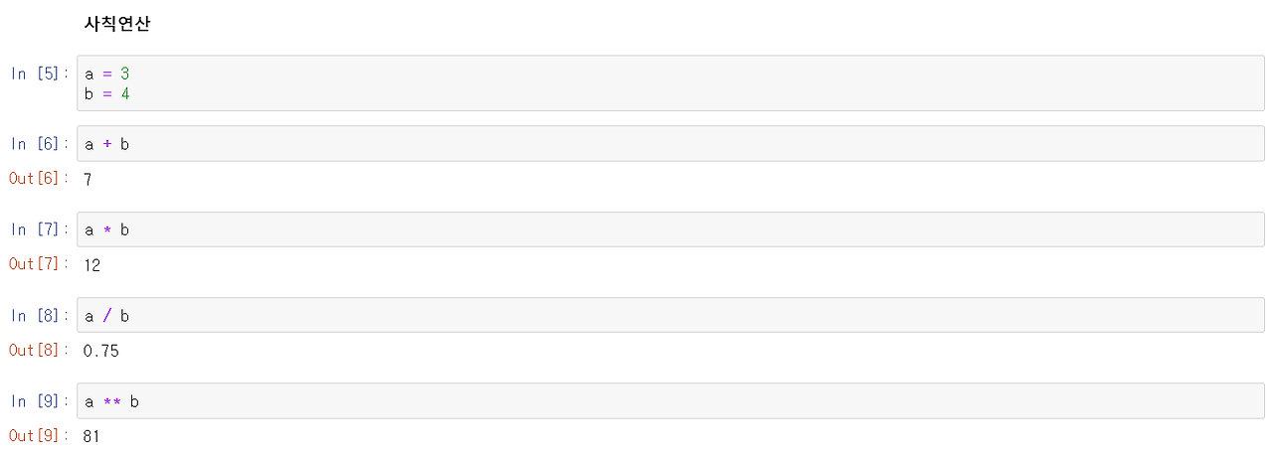Screen dimensions: 1273x454
Task: Select the a ** b code cell
Action: 670,401
